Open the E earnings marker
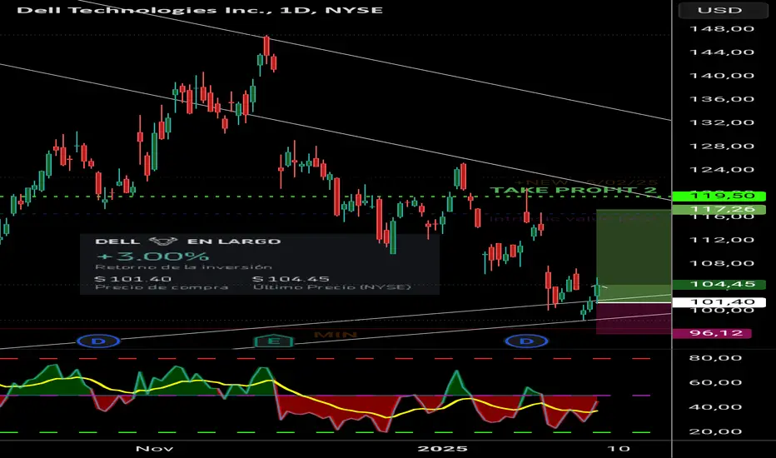Image resolution: width=776 pixels, height=458 pixels. pos(274,341)
